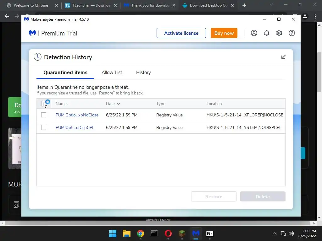Open the Chrome profile icon
322x241 pixels.
(x=305, y=16)
